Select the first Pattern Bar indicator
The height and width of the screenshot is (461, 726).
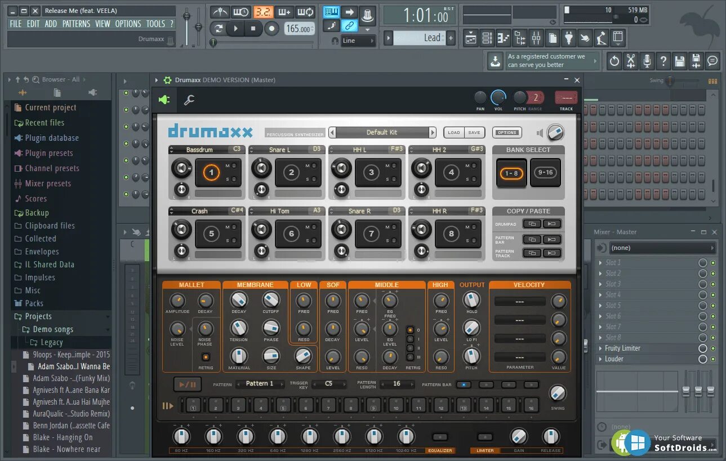tap(464, 385)
